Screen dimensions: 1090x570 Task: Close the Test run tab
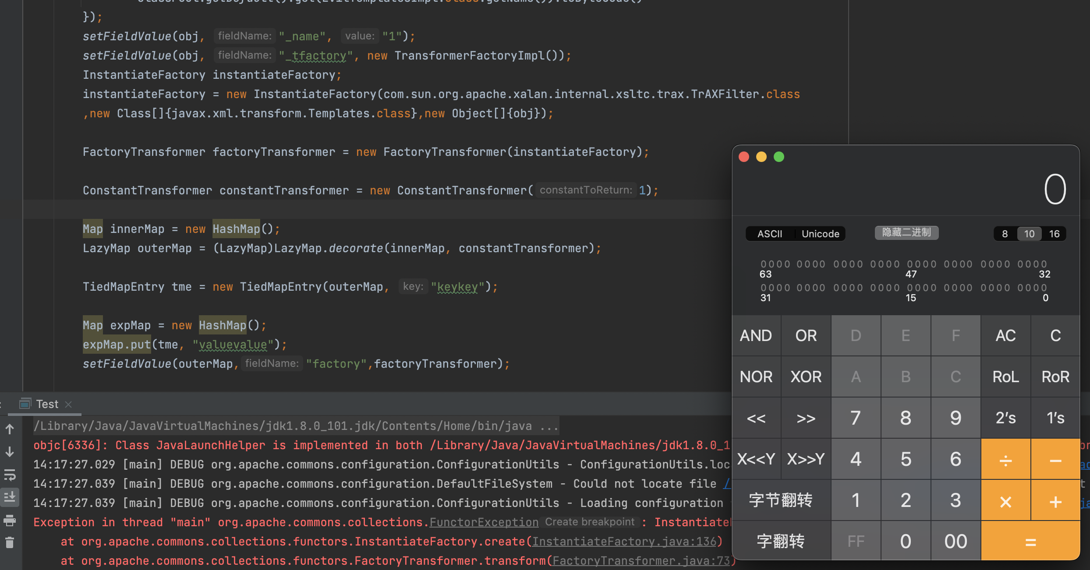(68, 405)
